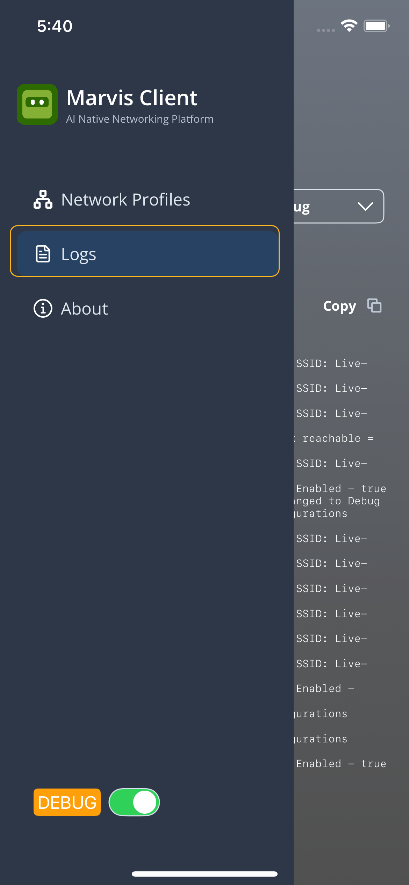
Task: Tap the home indicator bar
Action: 204,874
